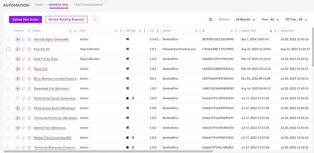Switch to the Task Management tab

(x=89, y=5)
